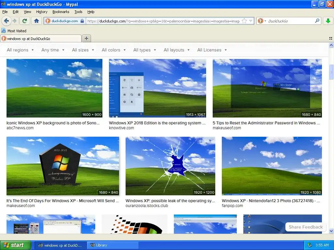Image resolution: width=334 pixels, height=250 pixels.
Task: Switch to the Library taskbar window
Action: [x=113, y=245]
